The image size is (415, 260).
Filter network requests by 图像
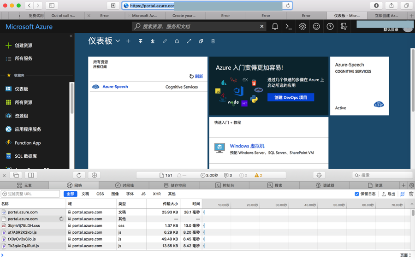(115, 194)
